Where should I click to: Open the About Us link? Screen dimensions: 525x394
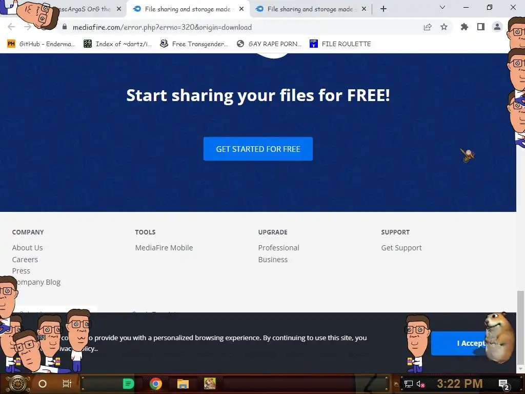(28, 248)
